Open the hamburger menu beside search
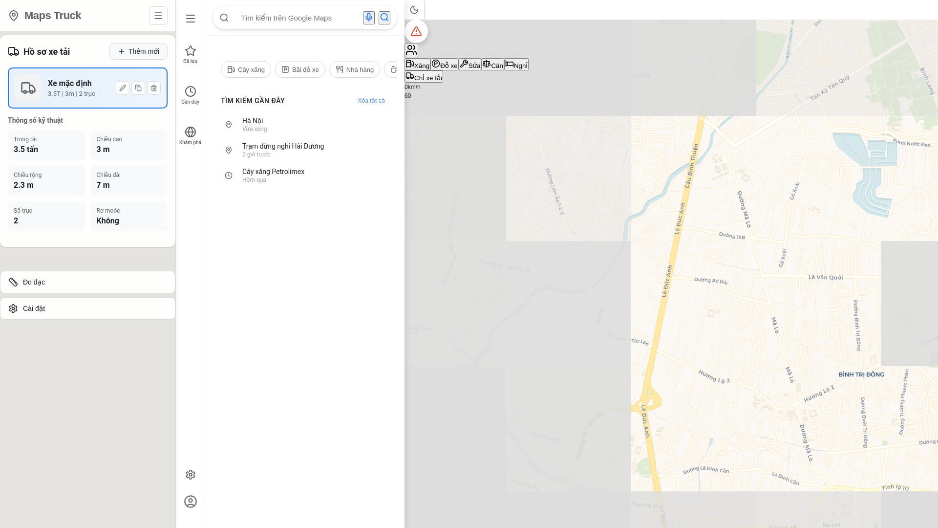 point(191,19)
